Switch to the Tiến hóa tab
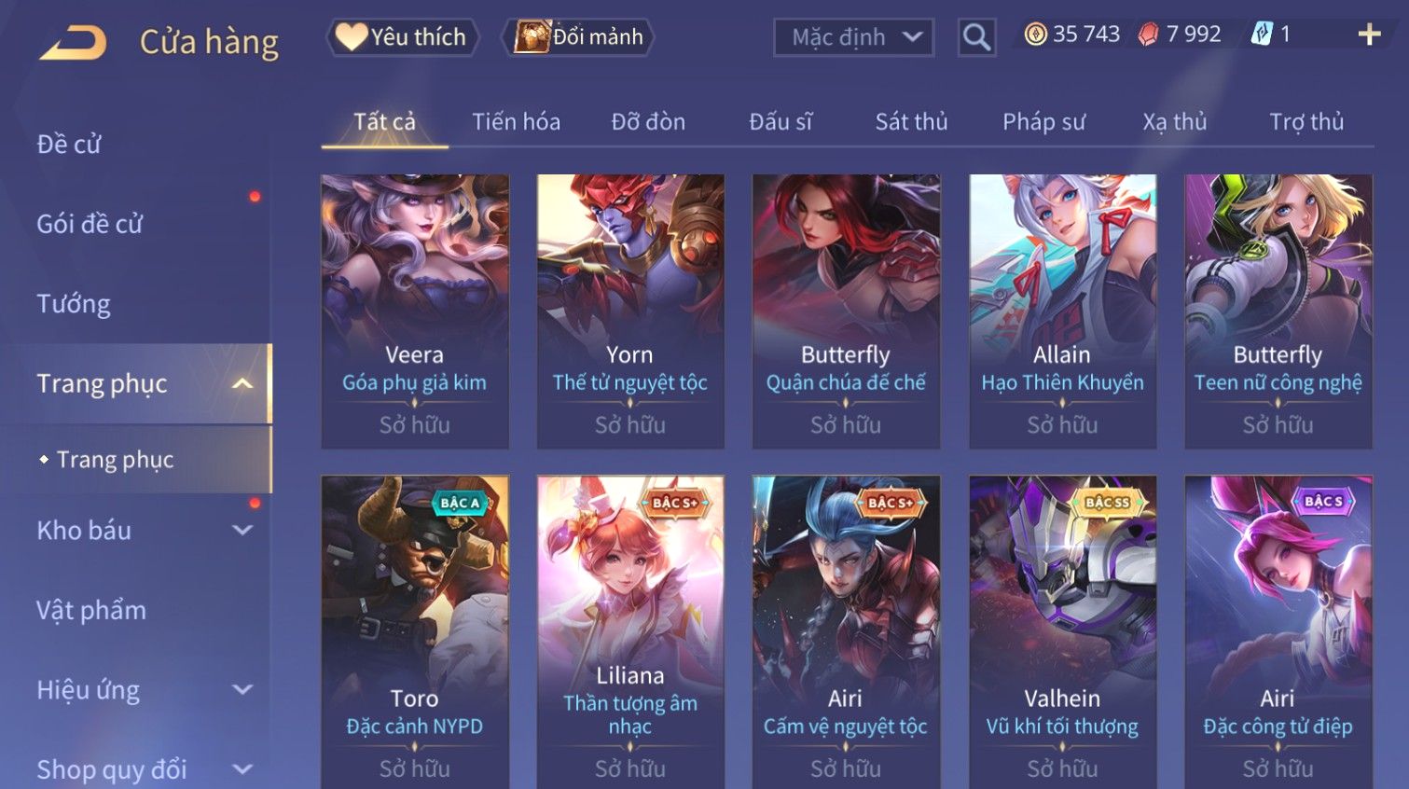This screenshot has width=1409, height=789. click(x=516, y=121)
